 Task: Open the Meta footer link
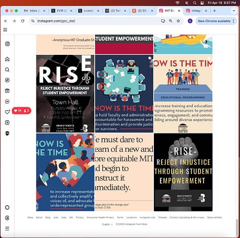[30, 218]
